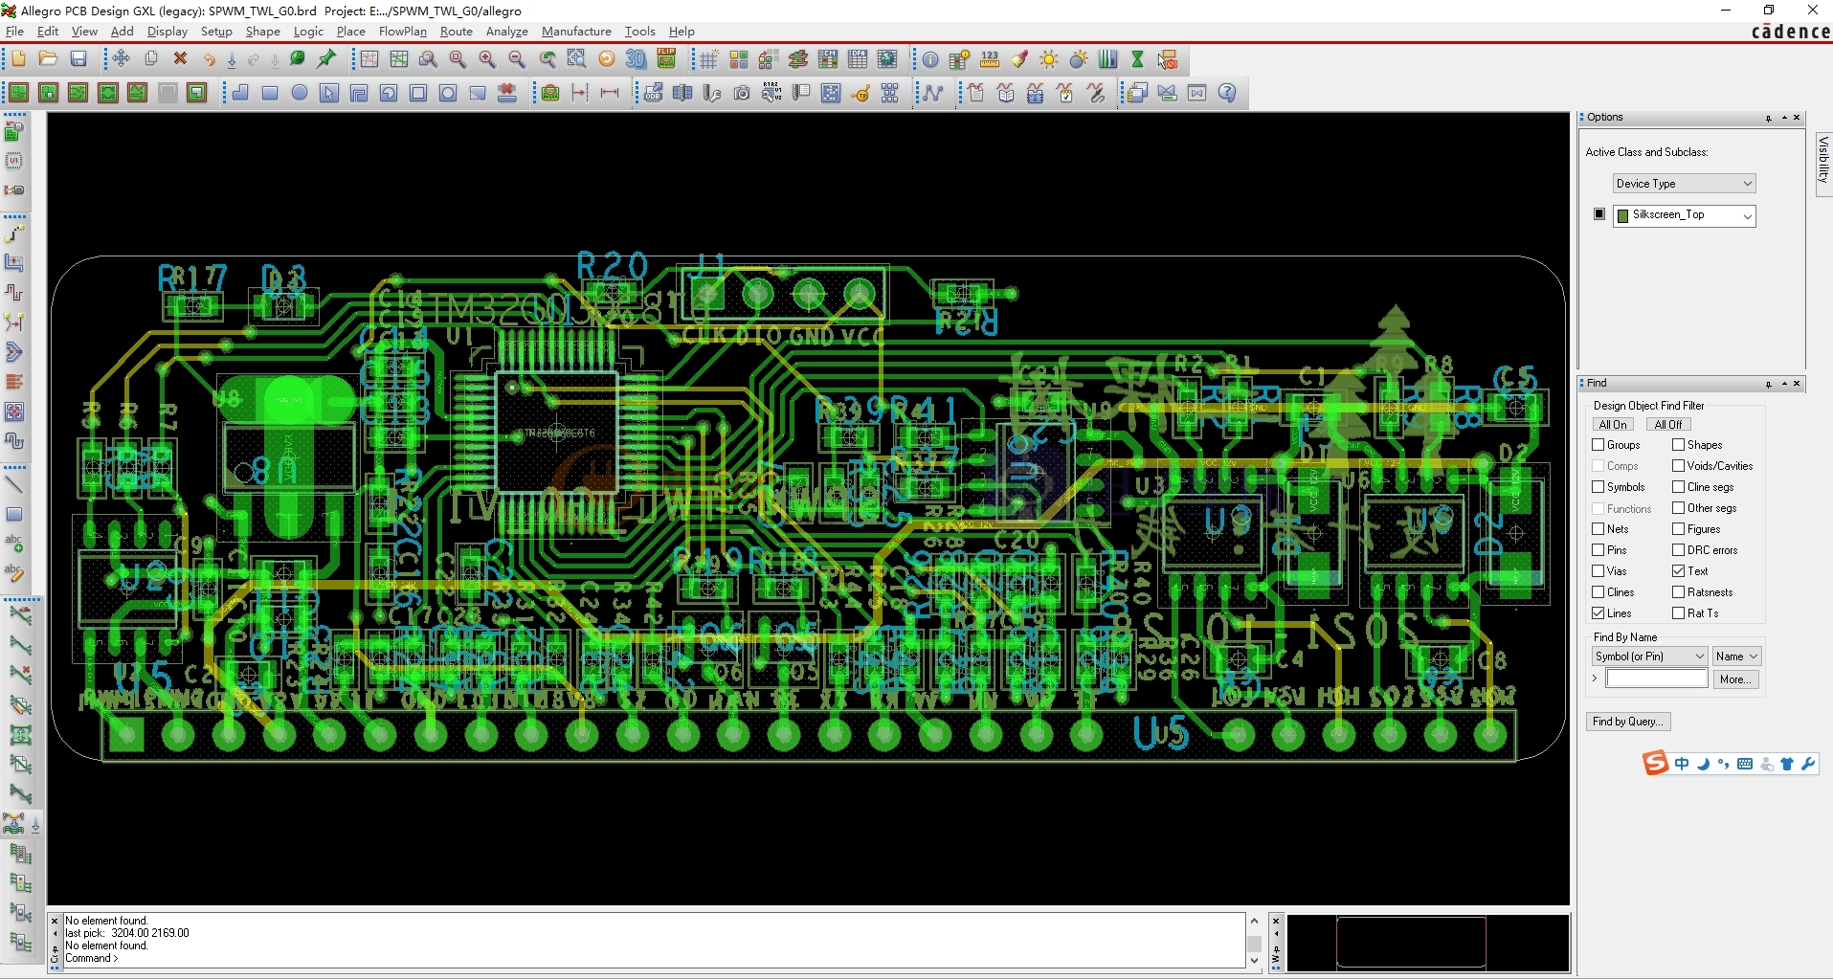
Task: Click the sun Highlight icon
Action: click(x=1049, y=59)
